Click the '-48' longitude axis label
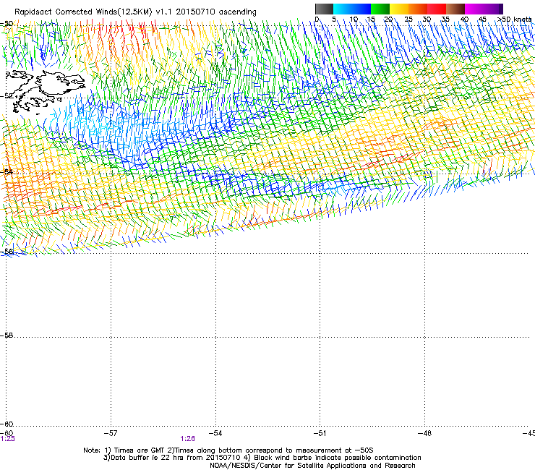535x470 pixels. (x=424, y=433)
